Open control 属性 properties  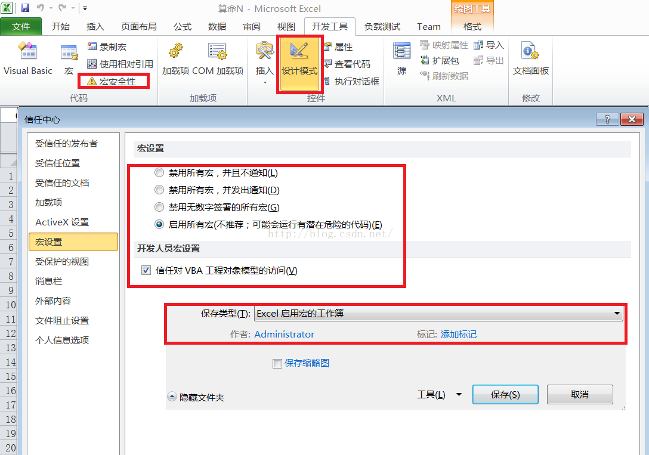339,47
